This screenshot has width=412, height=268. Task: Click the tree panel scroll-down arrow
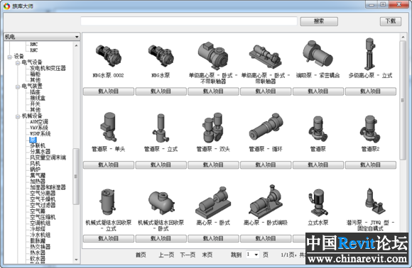click(x=76, y=259)
